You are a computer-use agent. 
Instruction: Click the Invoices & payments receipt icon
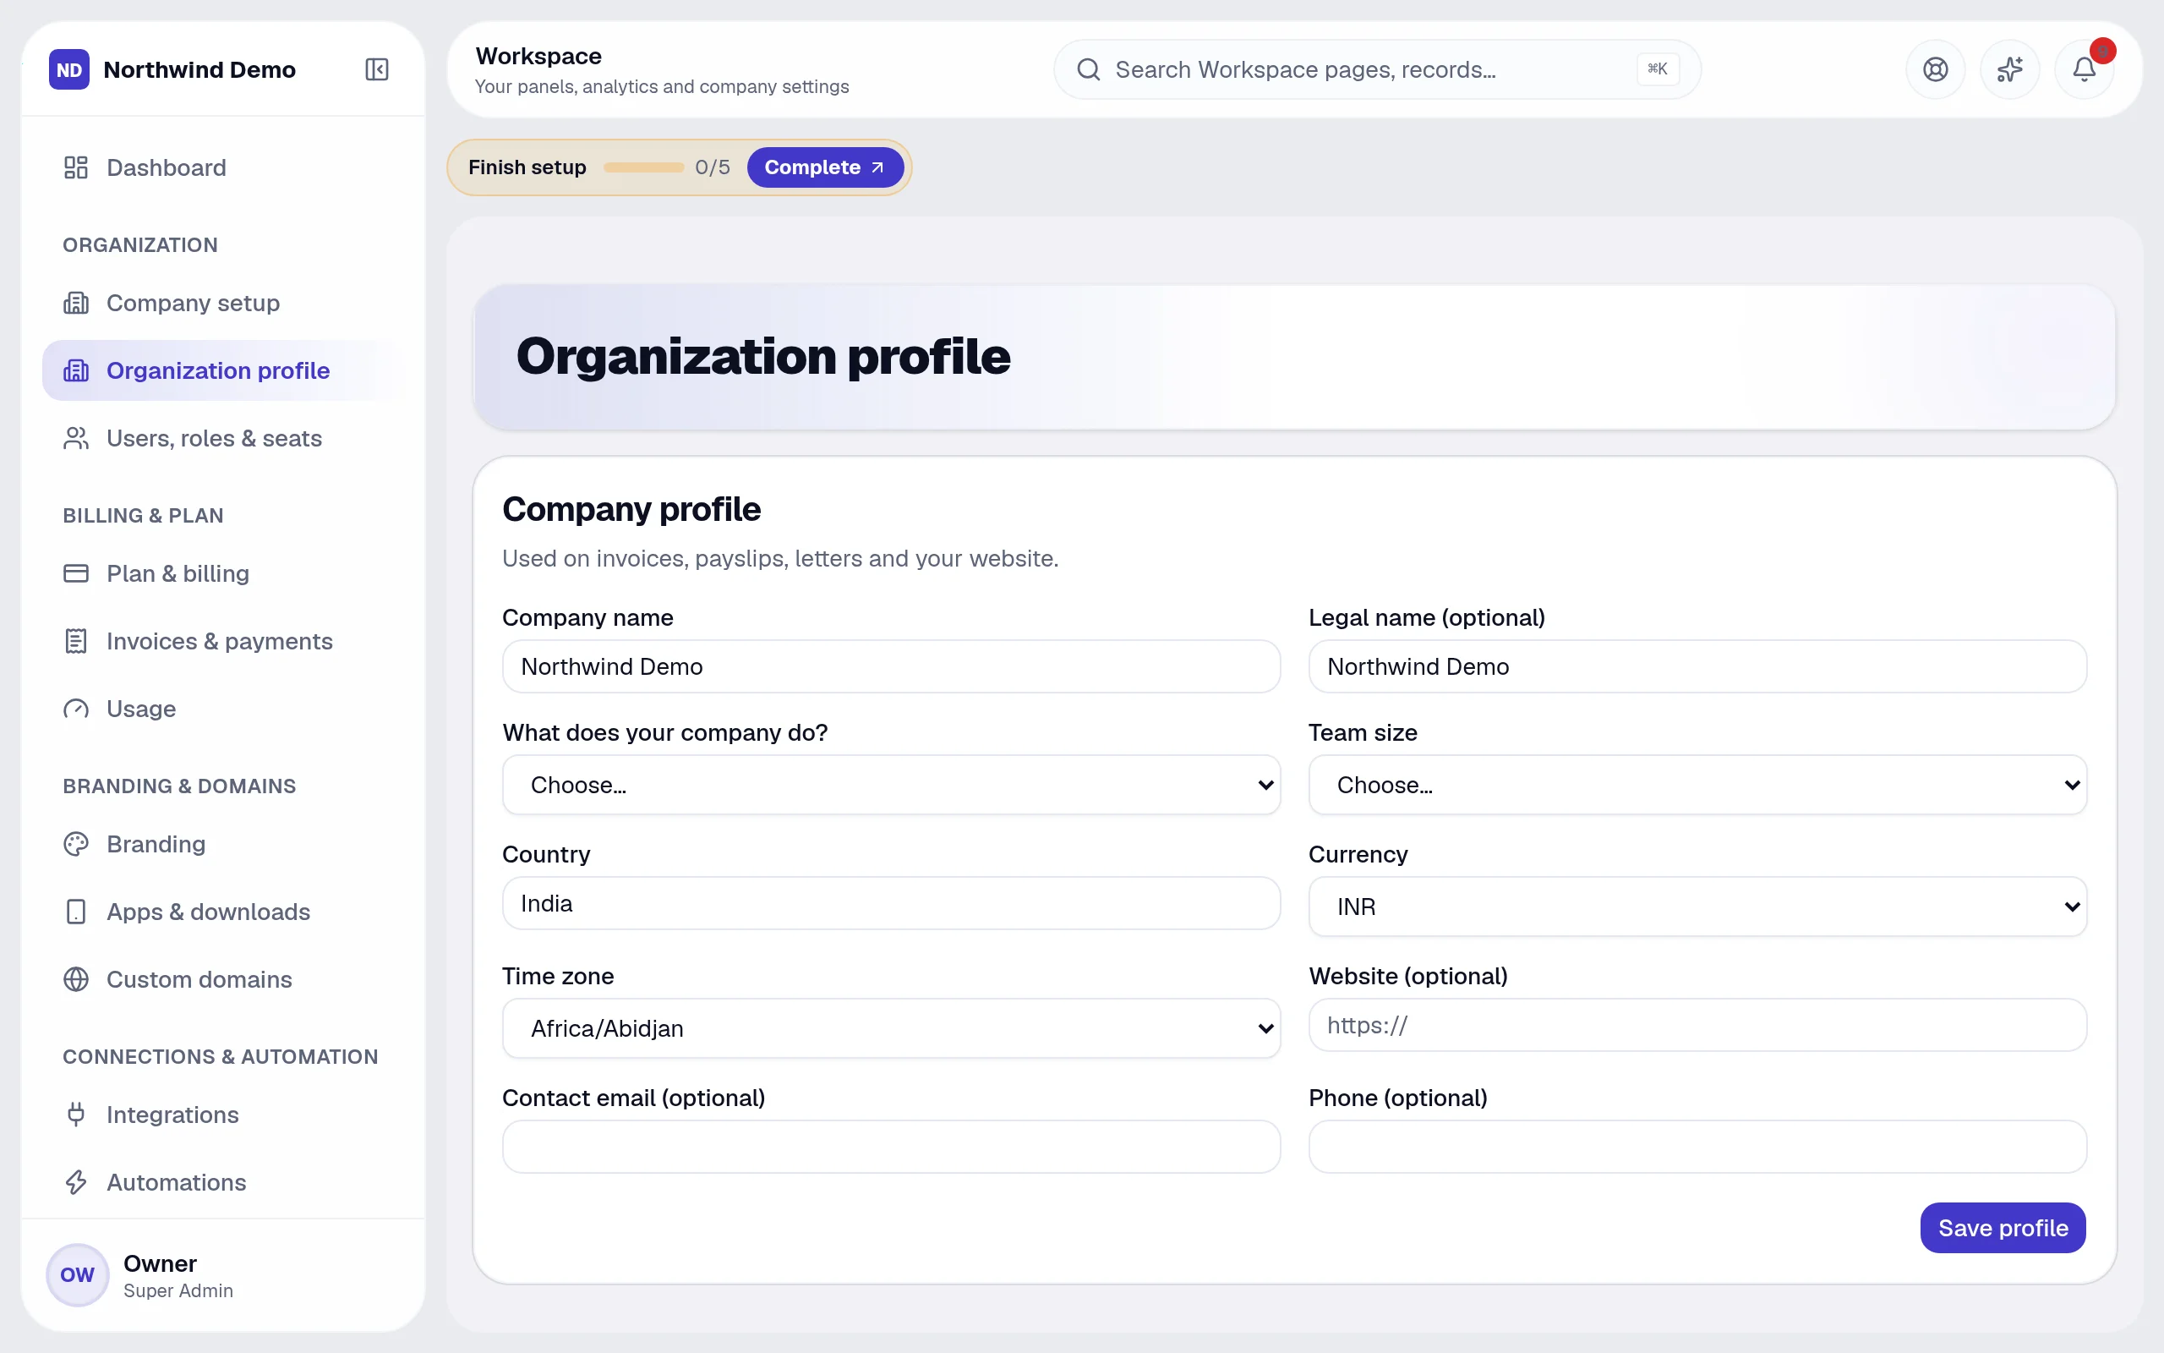[76, 641]
